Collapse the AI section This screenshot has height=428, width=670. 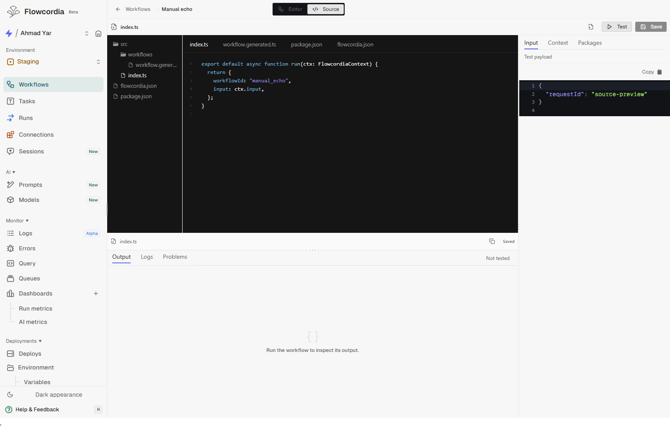10,172
